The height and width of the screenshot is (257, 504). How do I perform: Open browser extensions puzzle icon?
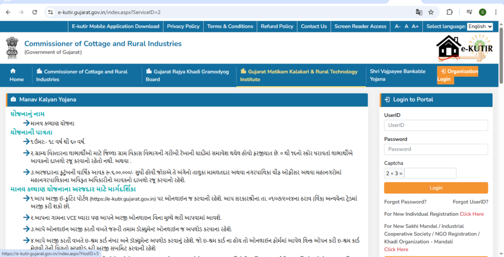click(449, 12)
